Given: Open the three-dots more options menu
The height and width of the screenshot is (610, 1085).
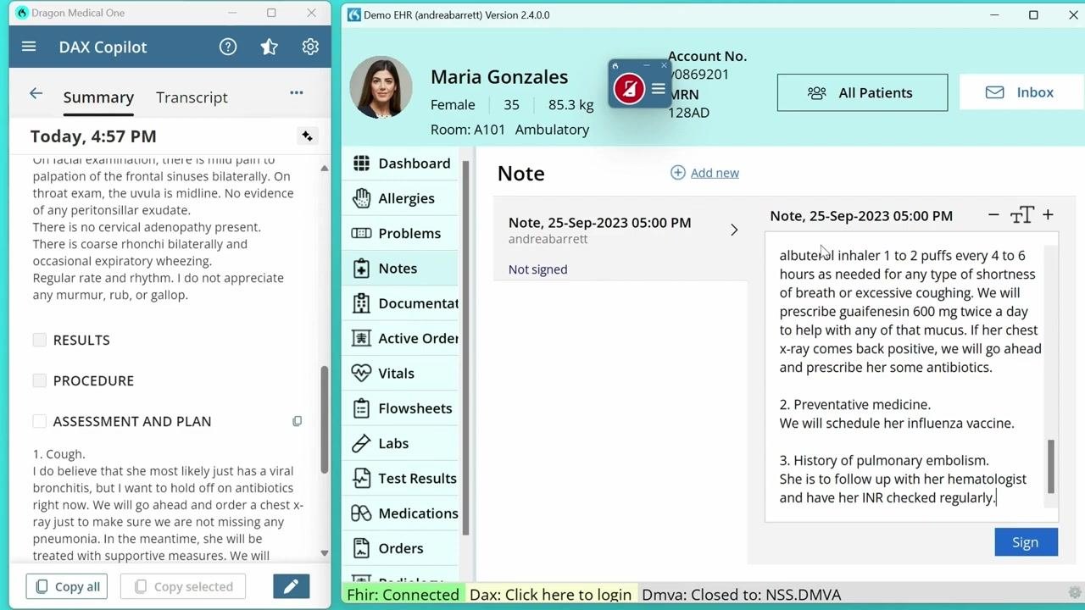Looking at the screenshot, I should [x=297, y=93].
